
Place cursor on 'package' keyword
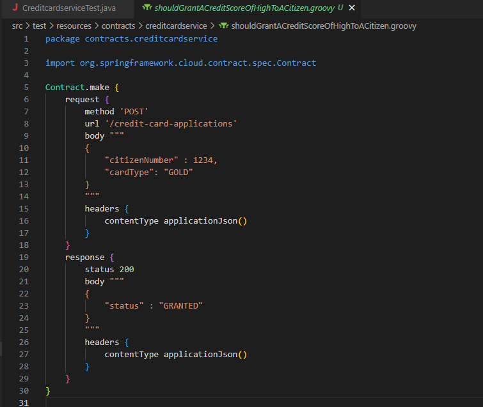pyautogui.click(x=63, y=39)
